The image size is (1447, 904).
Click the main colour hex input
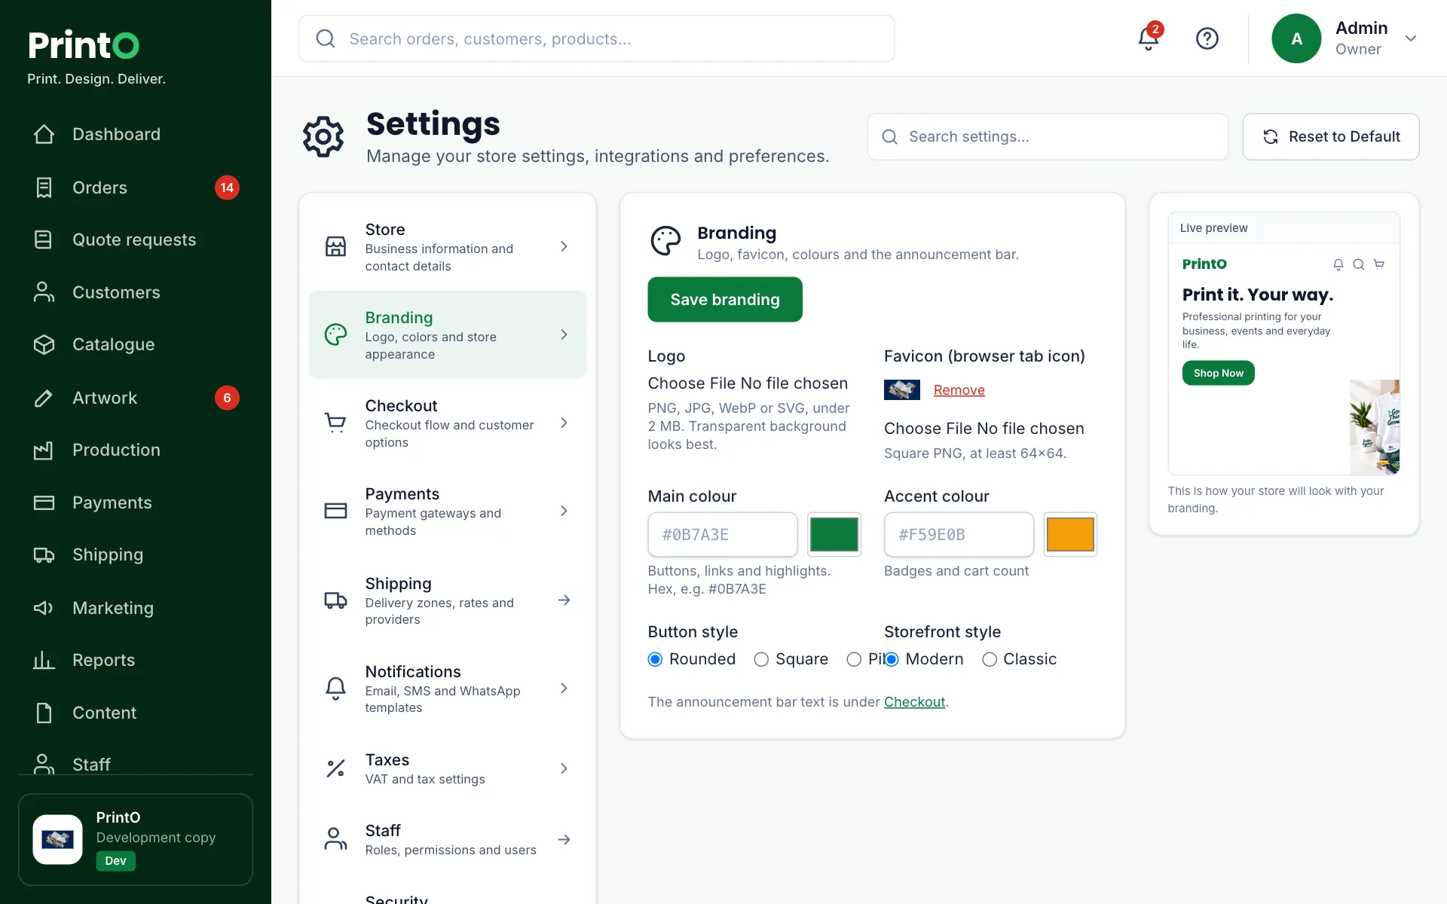(723, 534)
